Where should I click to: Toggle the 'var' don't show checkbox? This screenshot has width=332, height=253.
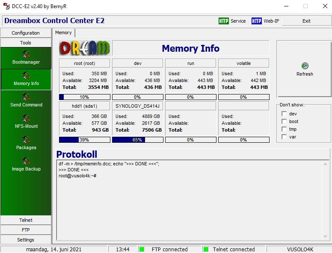coord(284,137)
